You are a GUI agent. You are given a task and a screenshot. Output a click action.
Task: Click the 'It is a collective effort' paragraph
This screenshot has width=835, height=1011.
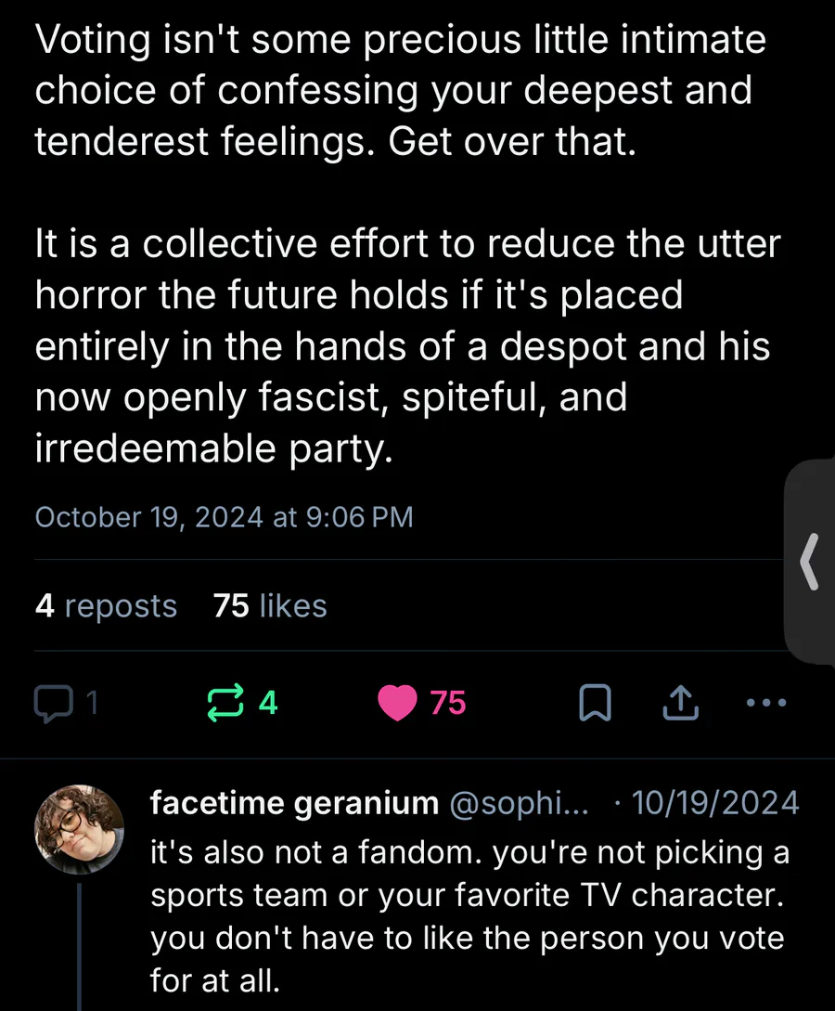pos(406,347)
